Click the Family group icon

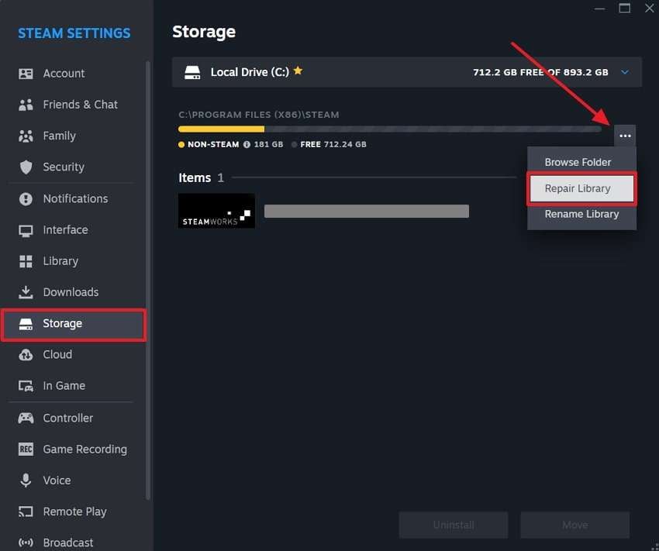pyautogui.click(x=26, y=136)
